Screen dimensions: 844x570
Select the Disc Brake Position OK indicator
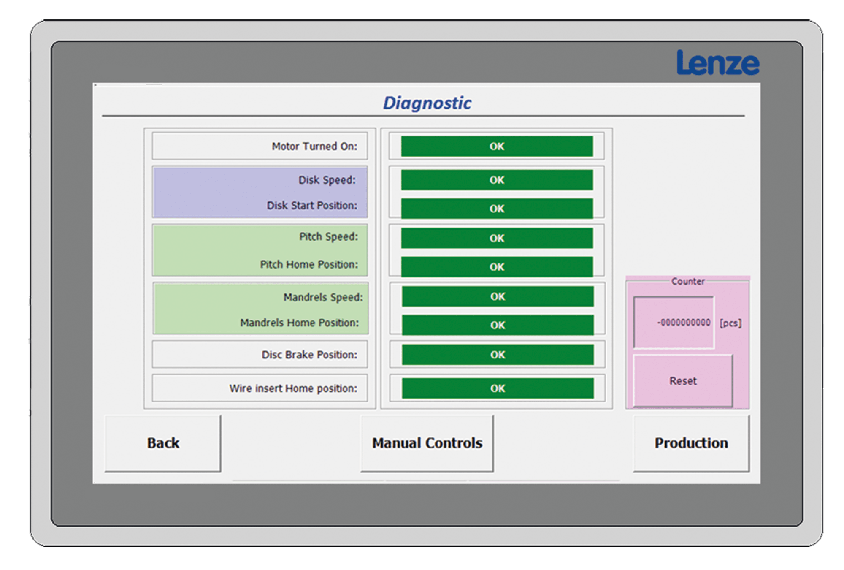[498, 355]
